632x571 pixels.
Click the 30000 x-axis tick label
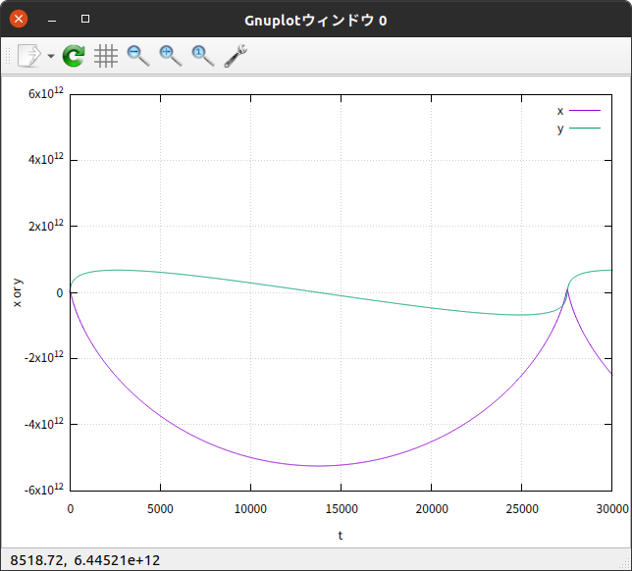pos(612,509)
